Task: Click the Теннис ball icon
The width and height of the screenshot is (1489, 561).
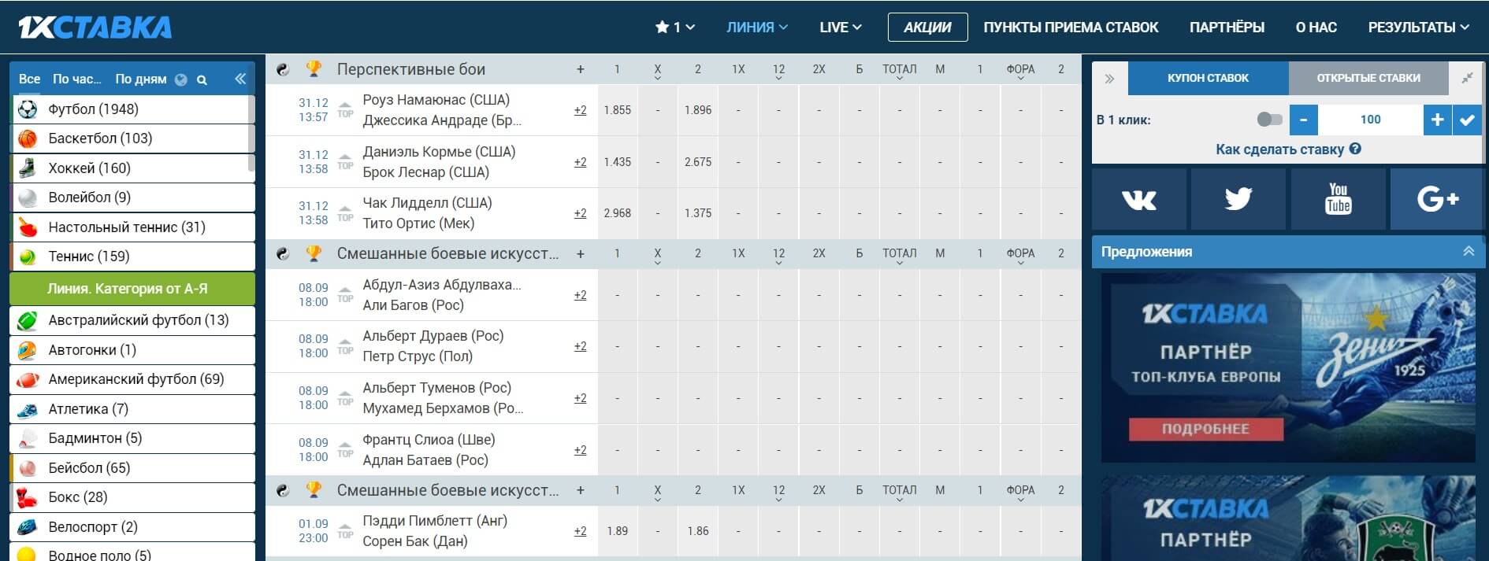Action: pyautogui.click(x=28, y=257)
